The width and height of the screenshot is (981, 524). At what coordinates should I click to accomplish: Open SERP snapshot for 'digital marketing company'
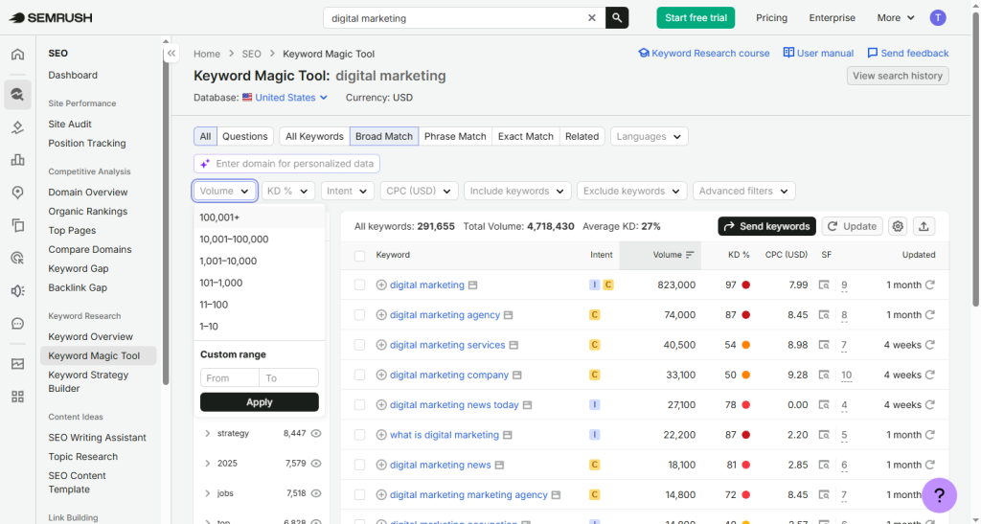825,376
